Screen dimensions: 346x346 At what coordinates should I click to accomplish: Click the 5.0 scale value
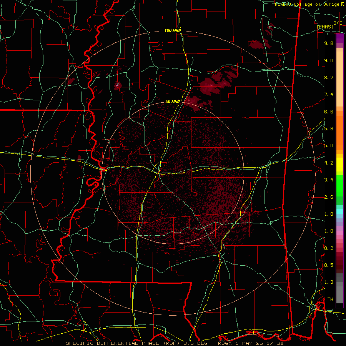coord(329,146)
